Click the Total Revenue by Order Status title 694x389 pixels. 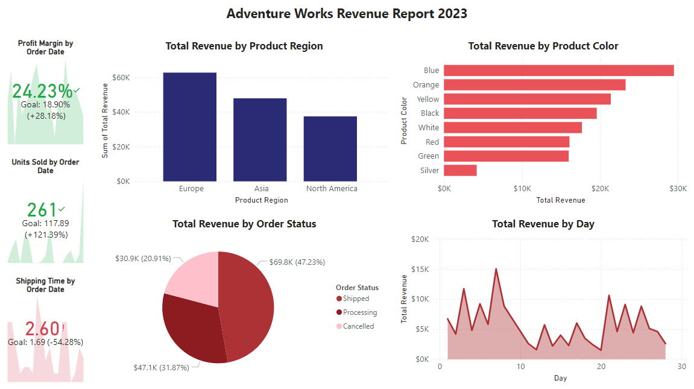(244, 224)
